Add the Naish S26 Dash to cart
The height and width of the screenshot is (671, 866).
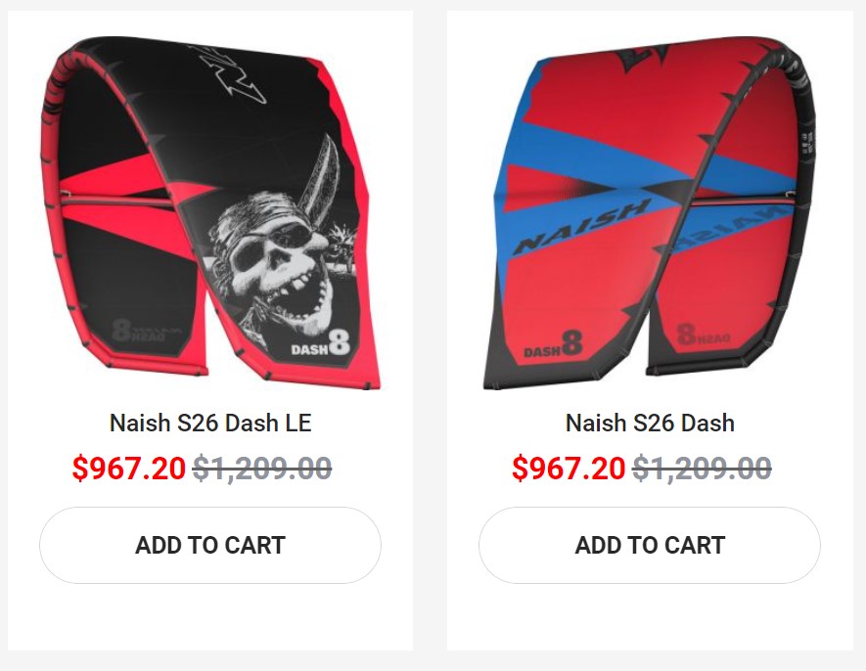pos(649,545)
